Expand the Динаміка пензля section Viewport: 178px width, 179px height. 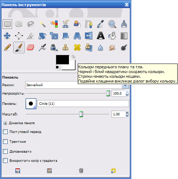5,123
